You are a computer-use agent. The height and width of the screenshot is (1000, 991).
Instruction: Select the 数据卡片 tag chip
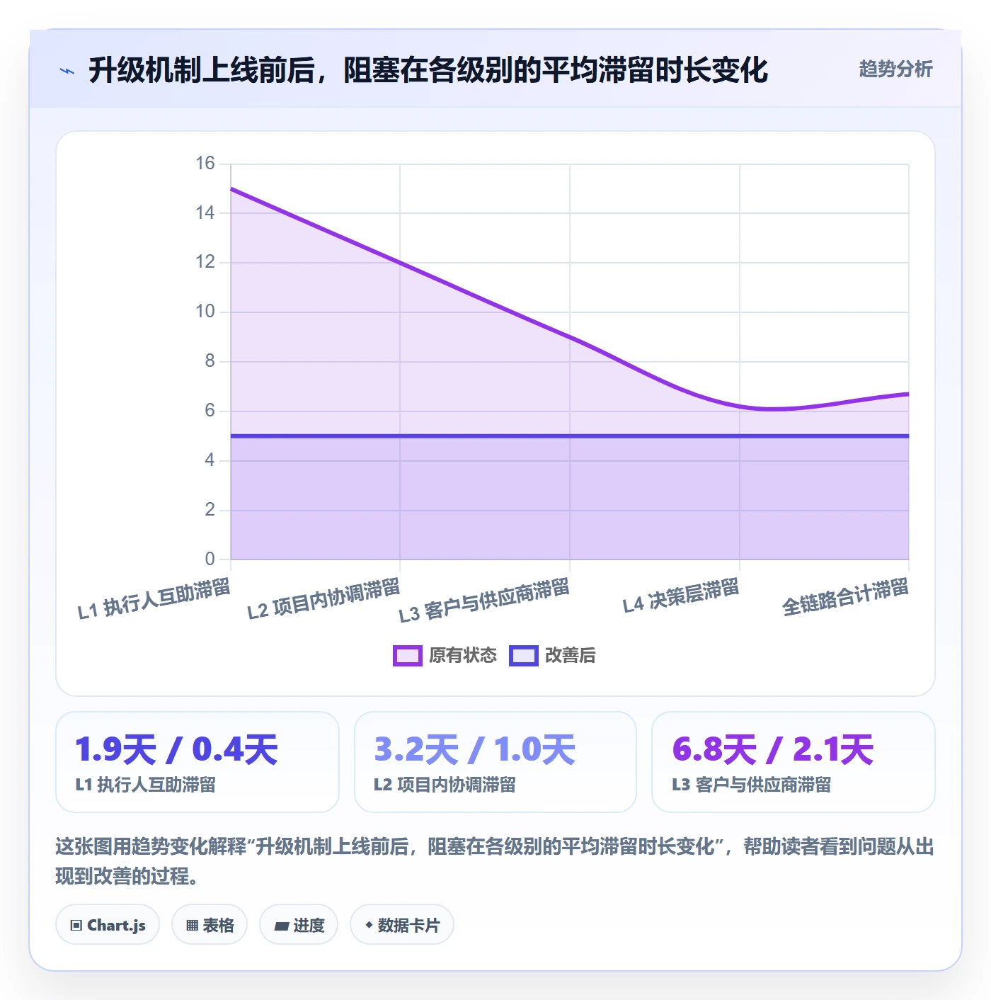click(402, 924)
